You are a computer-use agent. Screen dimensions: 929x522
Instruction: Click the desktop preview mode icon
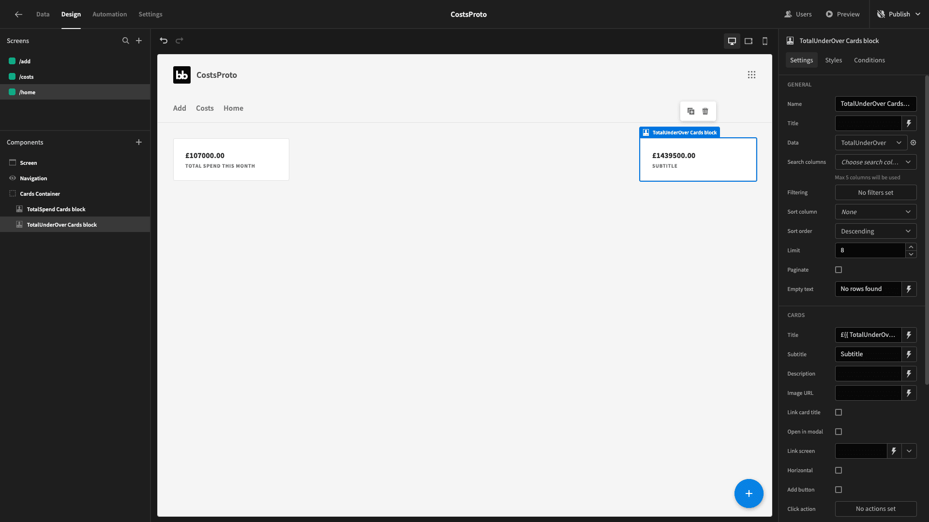click(732, 41)
